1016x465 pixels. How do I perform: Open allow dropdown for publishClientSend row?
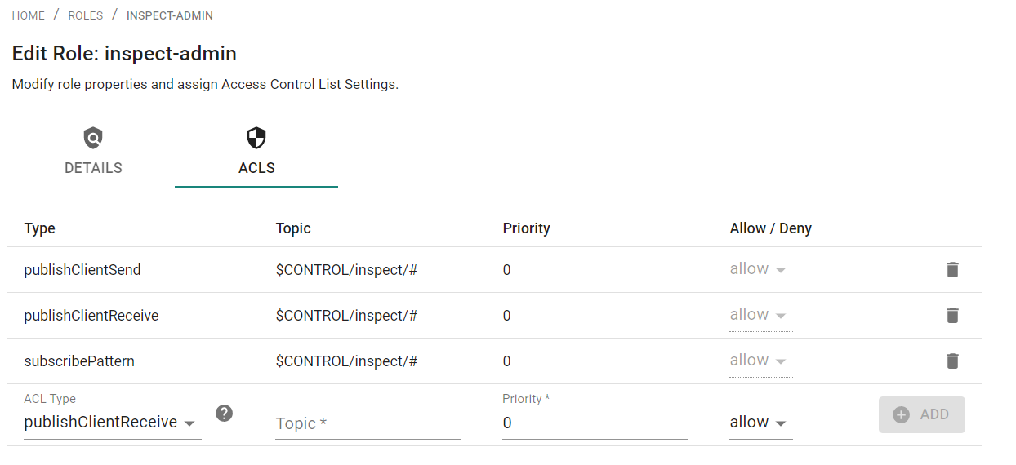point(761,270)
